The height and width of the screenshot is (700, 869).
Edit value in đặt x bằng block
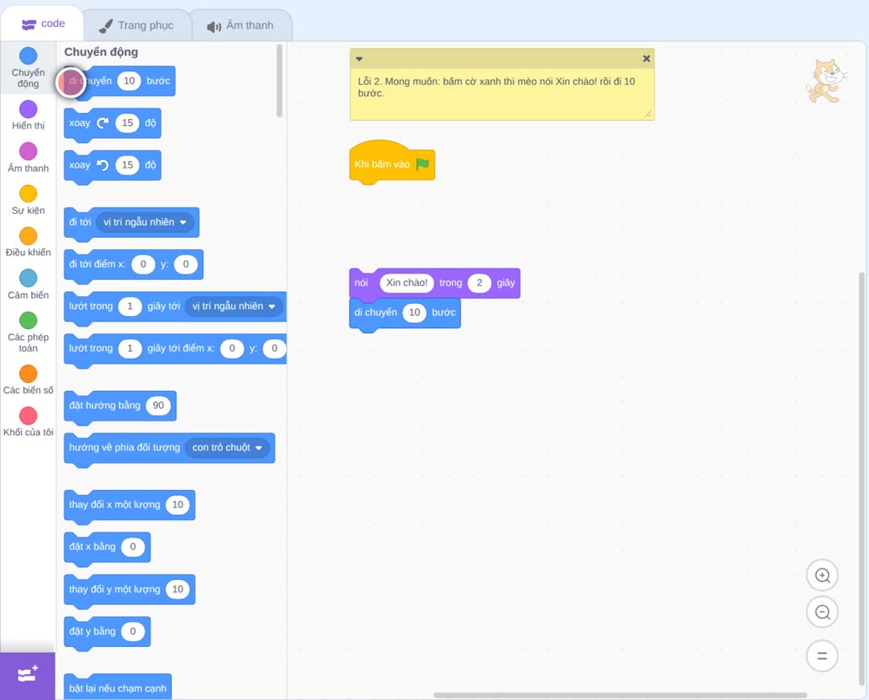132,546
